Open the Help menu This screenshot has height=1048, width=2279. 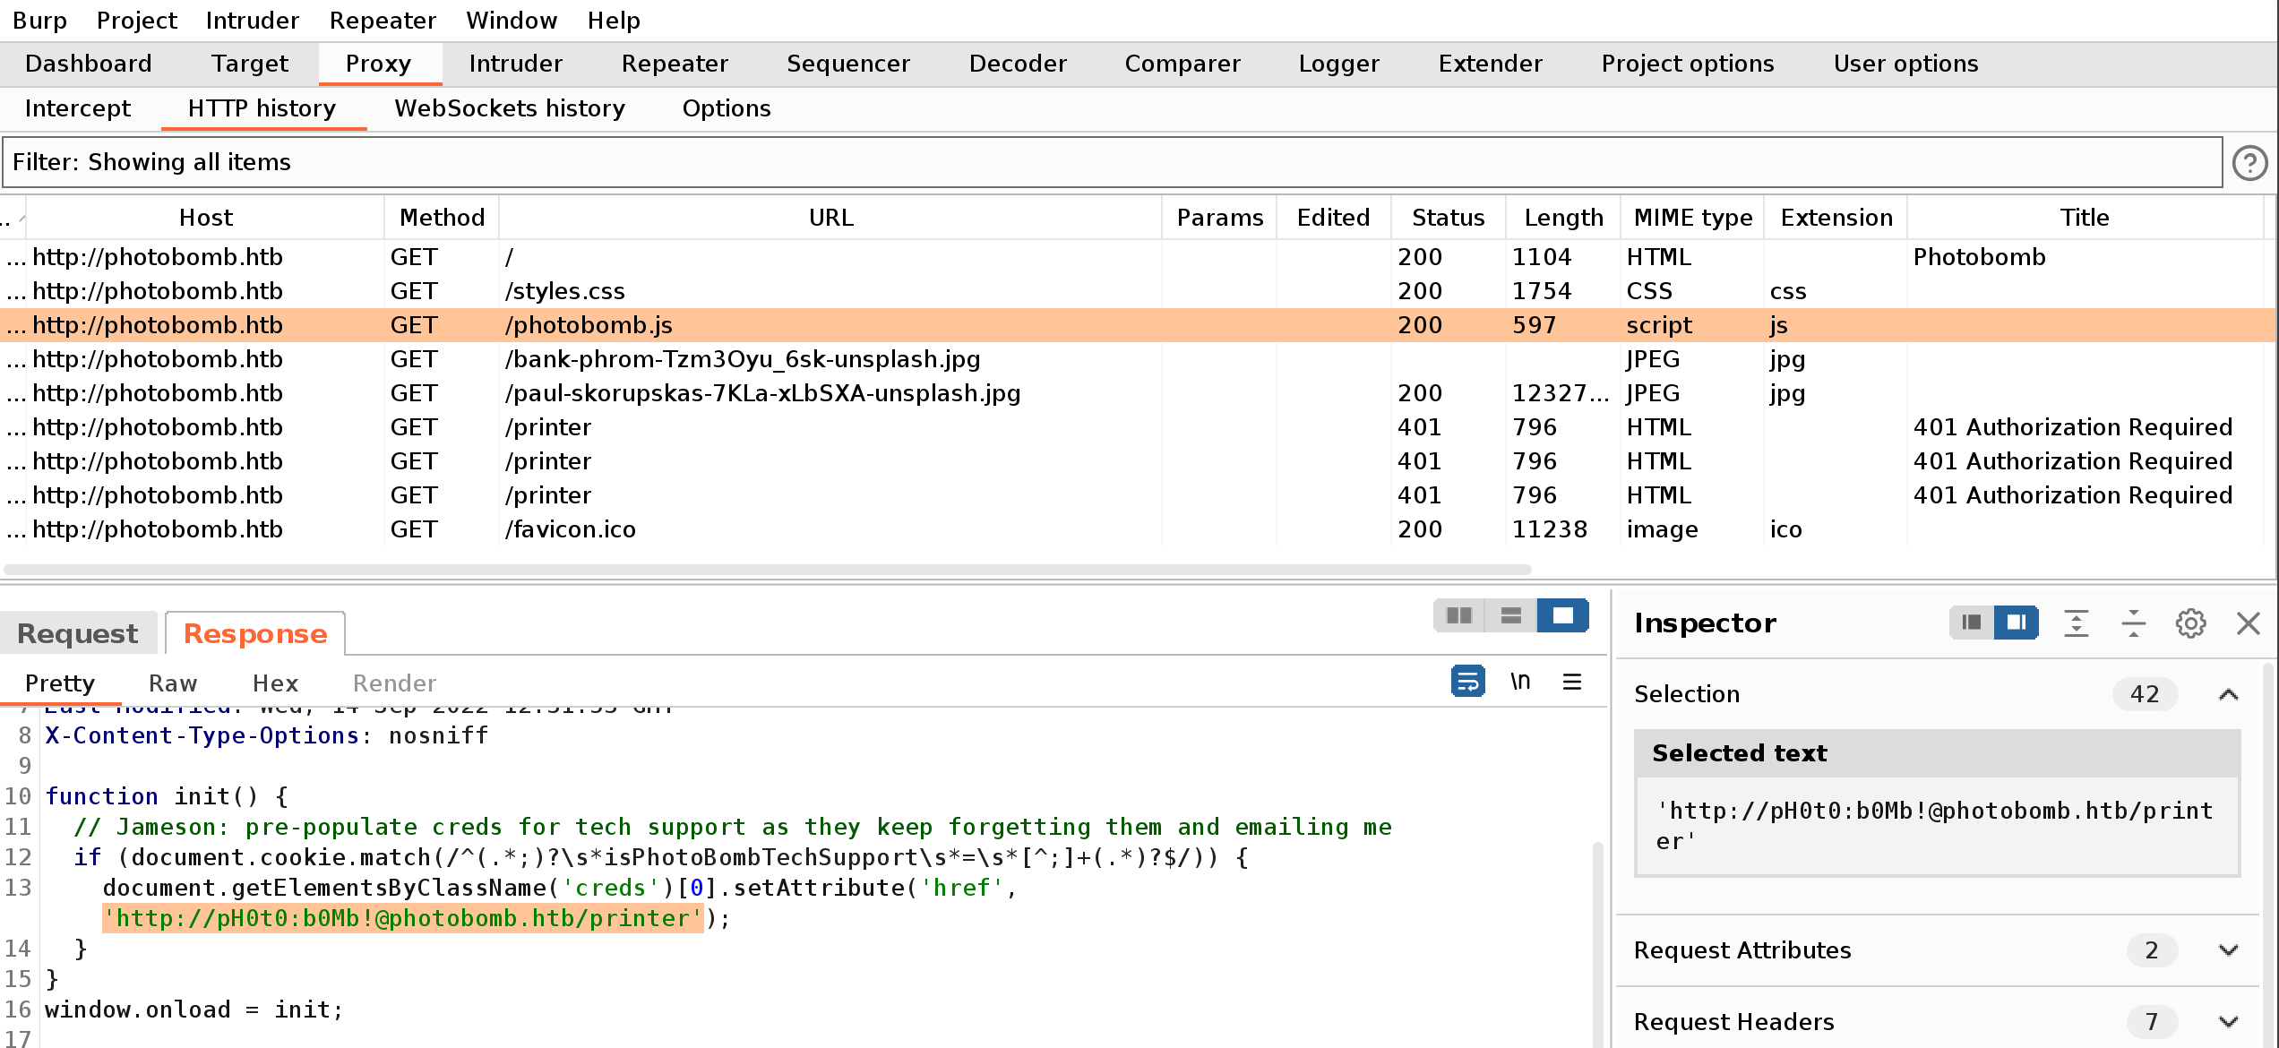pyautogui.click(x=614, y=21)
